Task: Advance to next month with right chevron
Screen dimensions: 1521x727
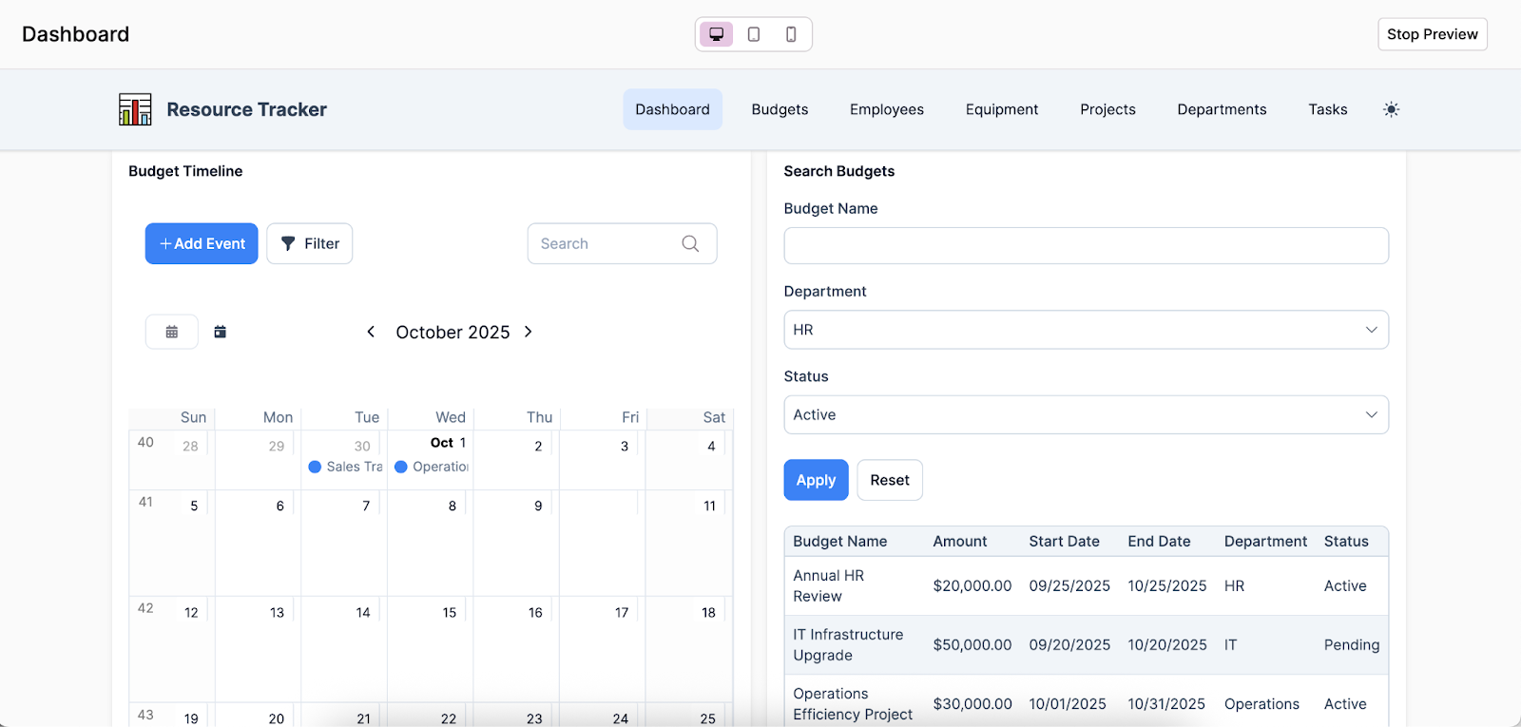Action: [529, 332]
